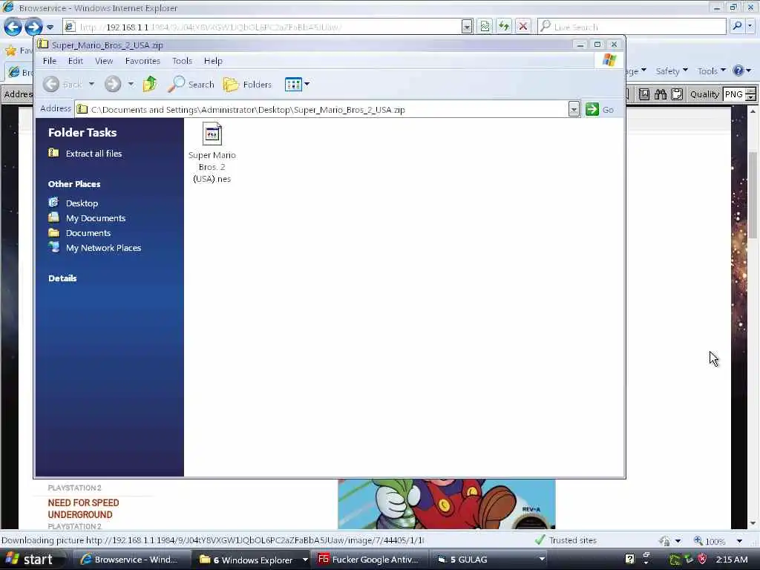Open the 100% zoom level control

(x=718, y=540)
